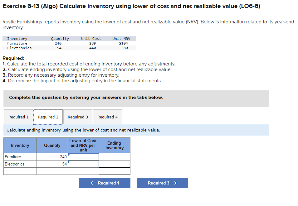Image resolution: width=298 pixels, height=206 pixels.
Task: Select the Required 2 tab
Action: coord(48,117)
